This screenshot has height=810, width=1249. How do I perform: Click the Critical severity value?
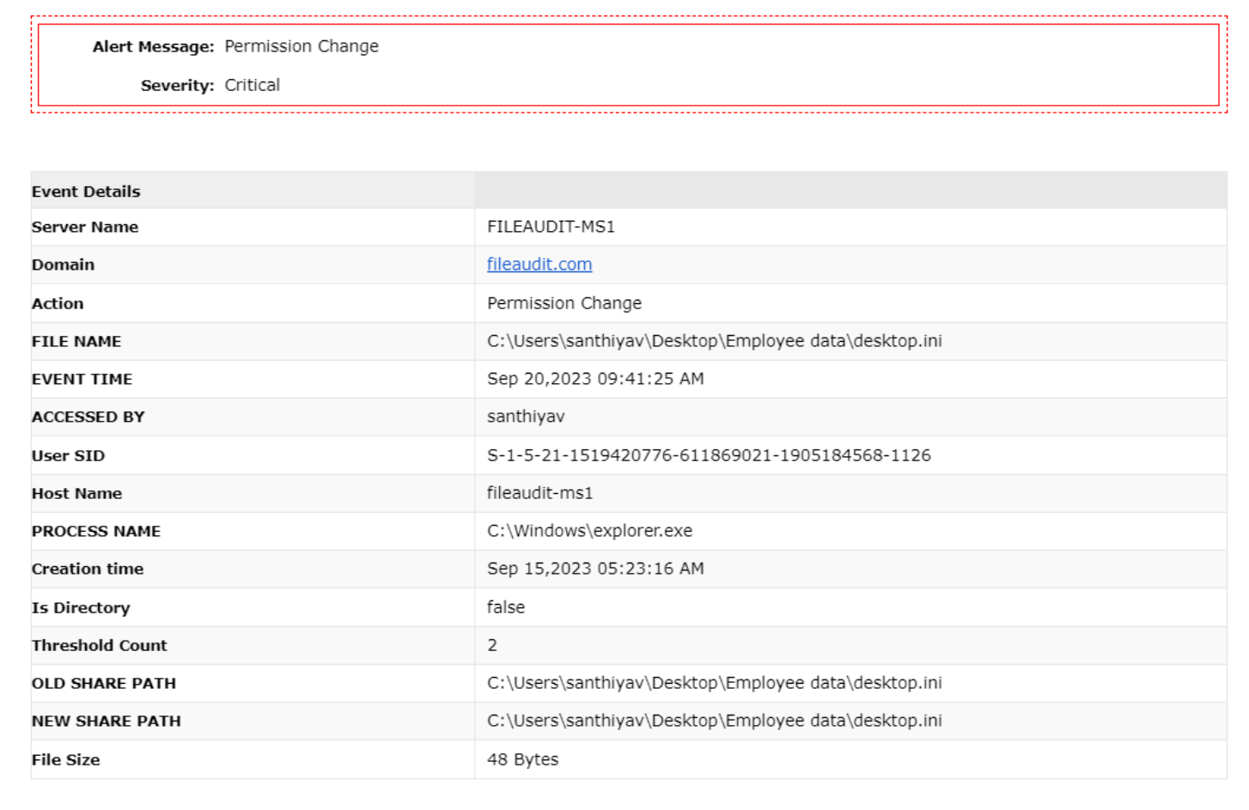252,85
